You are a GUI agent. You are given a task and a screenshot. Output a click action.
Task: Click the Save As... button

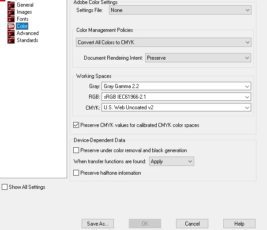[x=98, y=224]
